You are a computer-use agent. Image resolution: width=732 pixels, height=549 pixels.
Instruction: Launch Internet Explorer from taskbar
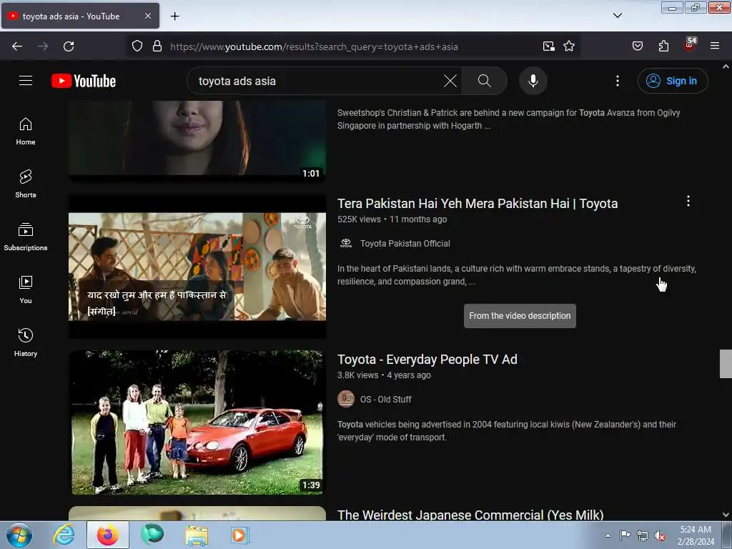tap(64, 535)
